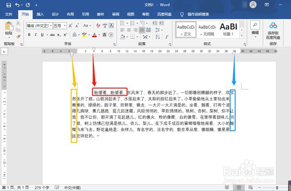Go to the 审阅 tab
This screenshot has height=191, width=291.
(x=116, y=14)
